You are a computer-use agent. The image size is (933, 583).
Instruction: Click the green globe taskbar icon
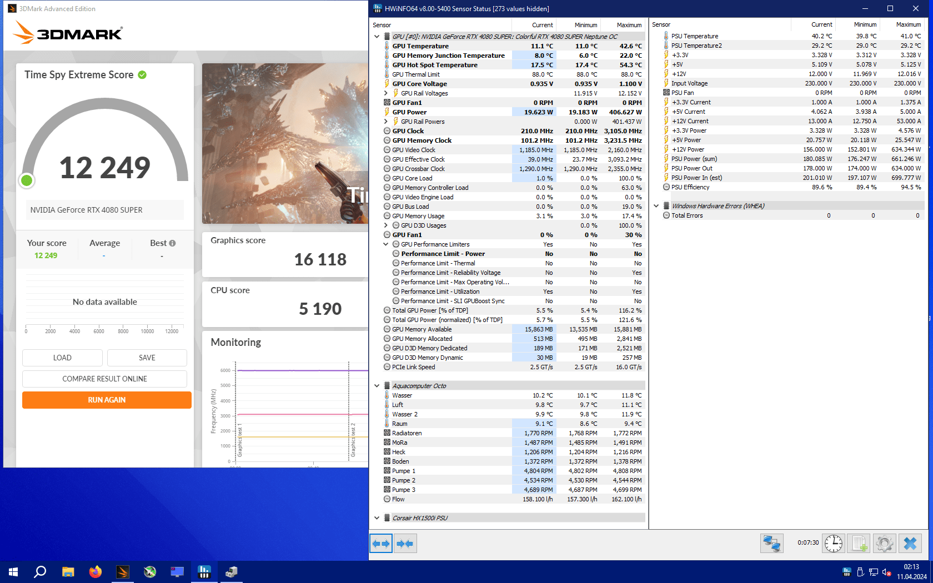tap(150, 571)
